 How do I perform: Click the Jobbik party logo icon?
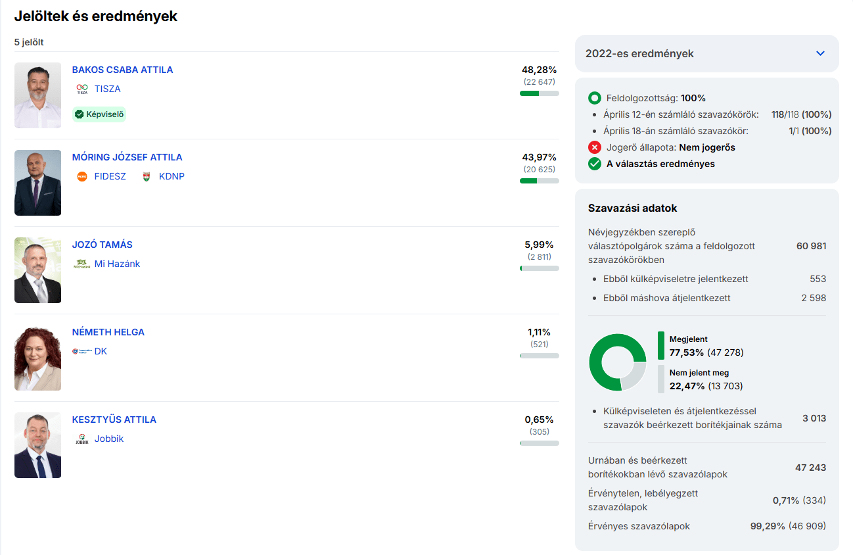81,439
